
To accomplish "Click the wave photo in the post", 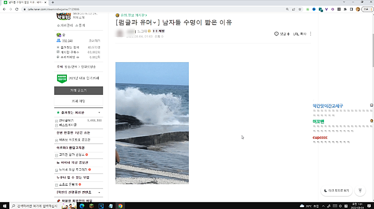I will tap(152, 123).
